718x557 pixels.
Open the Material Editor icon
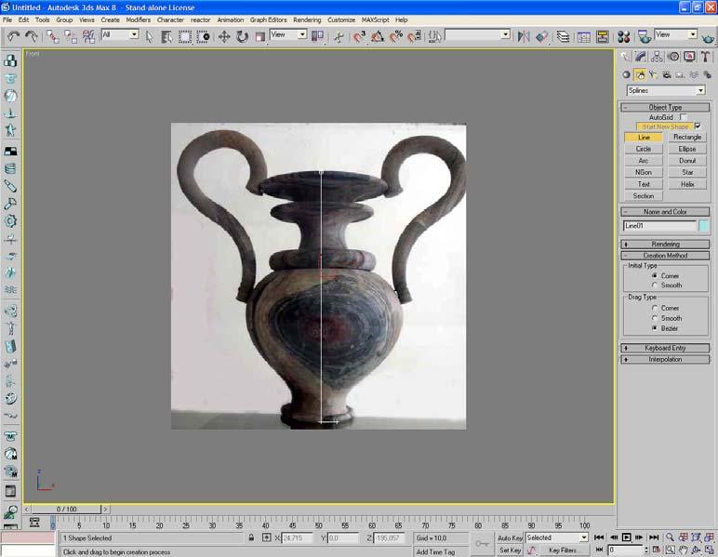624,36
